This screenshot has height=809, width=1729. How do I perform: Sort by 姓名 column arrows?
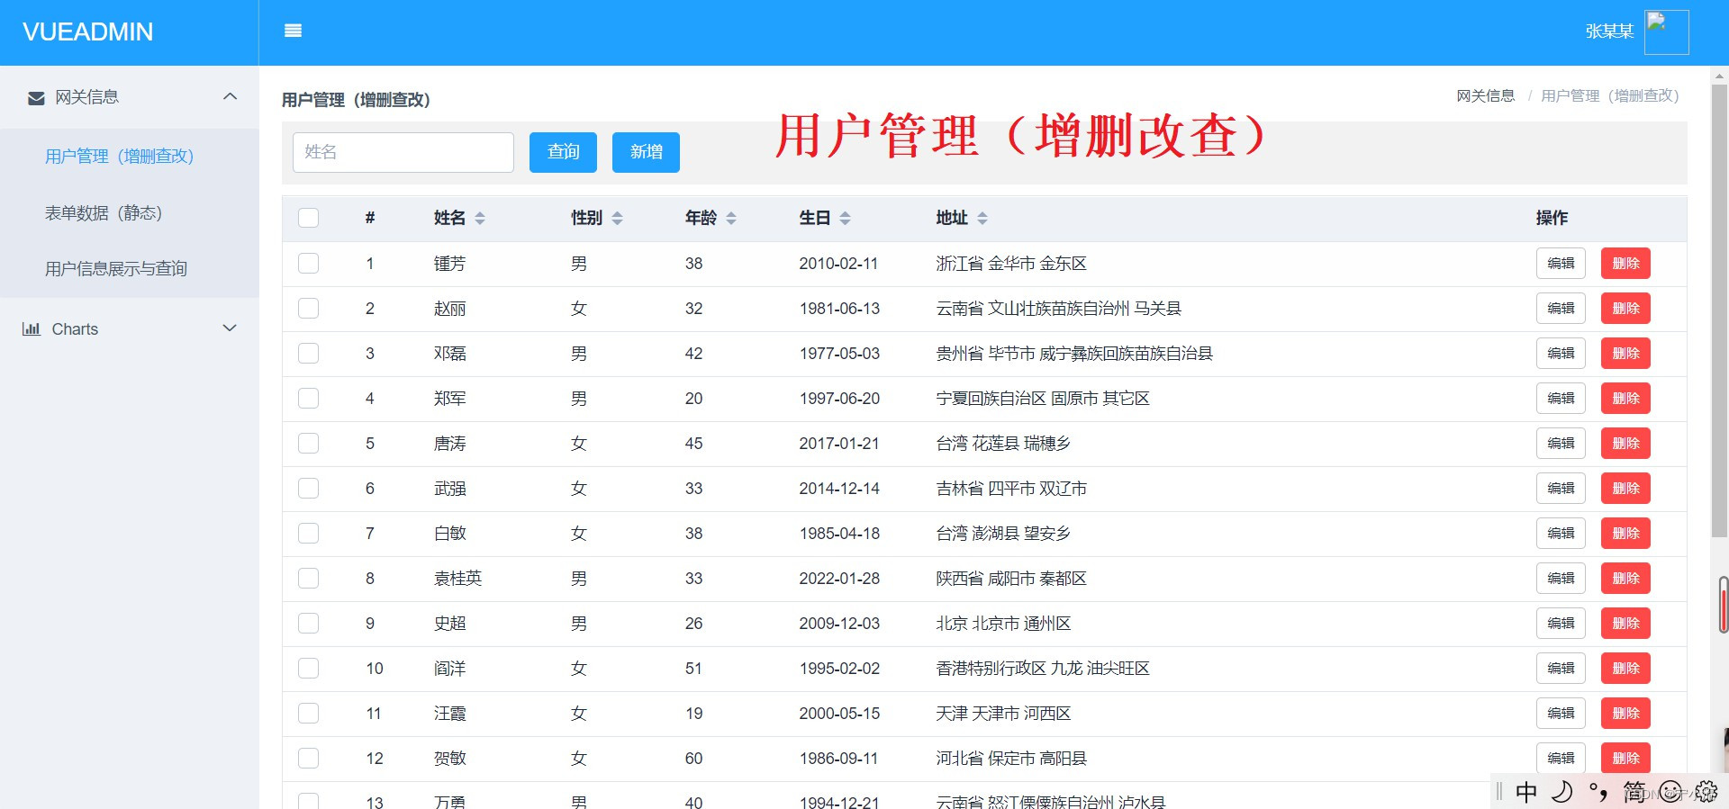point(480,218)
